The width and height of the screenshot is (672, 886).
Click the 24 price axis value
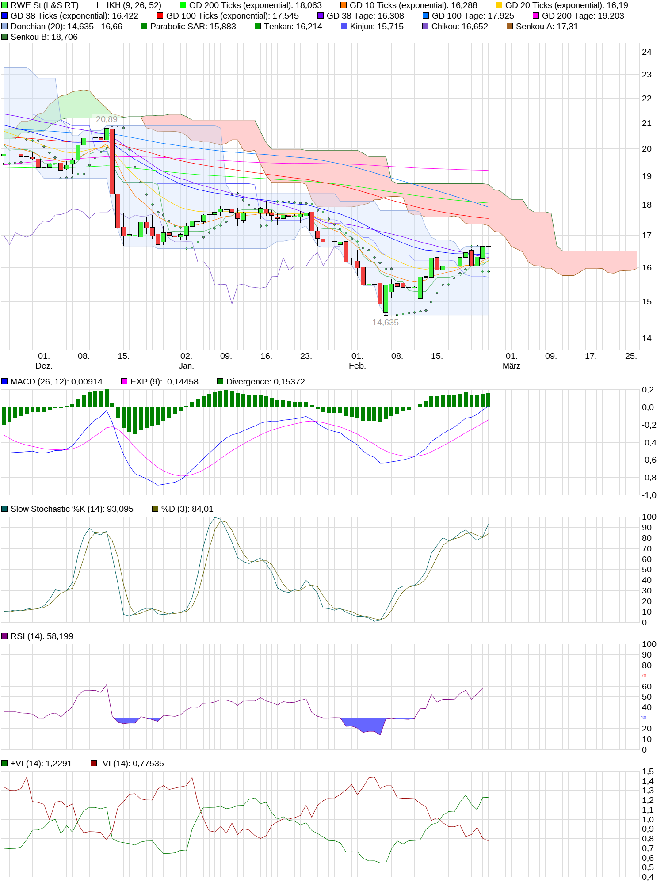[647, 52]
